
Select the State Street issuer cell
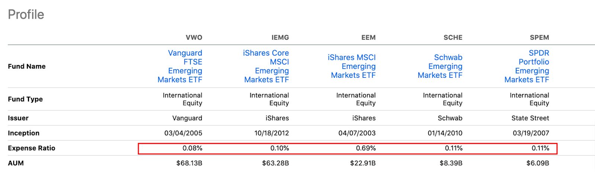pos(530,118)
